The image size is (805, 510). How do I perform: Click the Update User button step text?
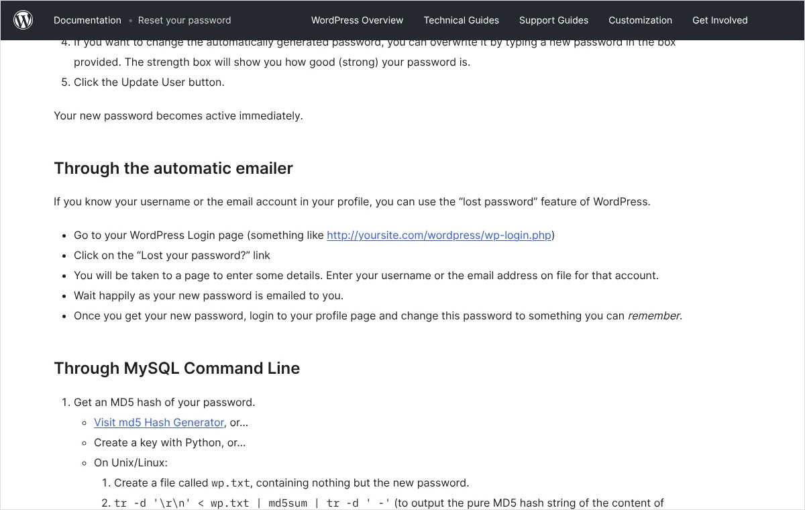(149, 82)
